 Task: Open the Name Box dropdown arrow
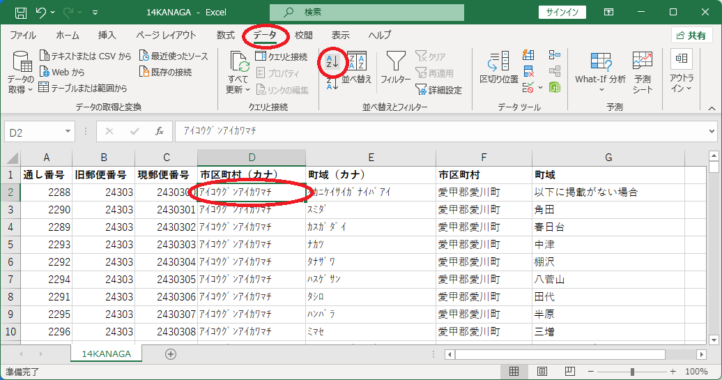(68, 132)
